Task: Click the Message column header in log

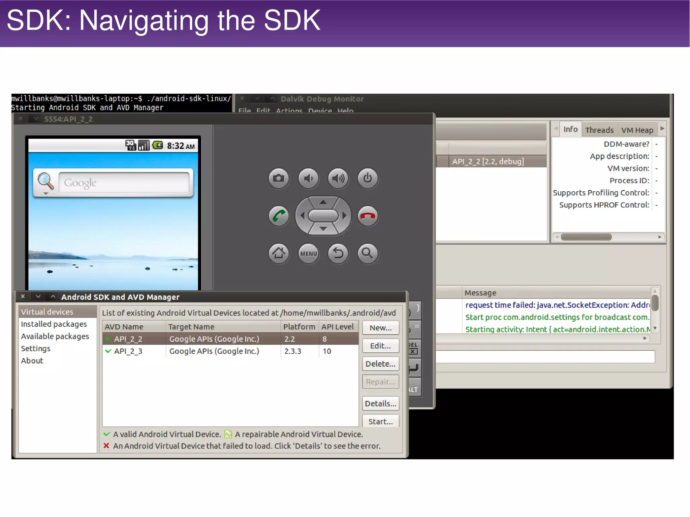Action: pos(556,293)
